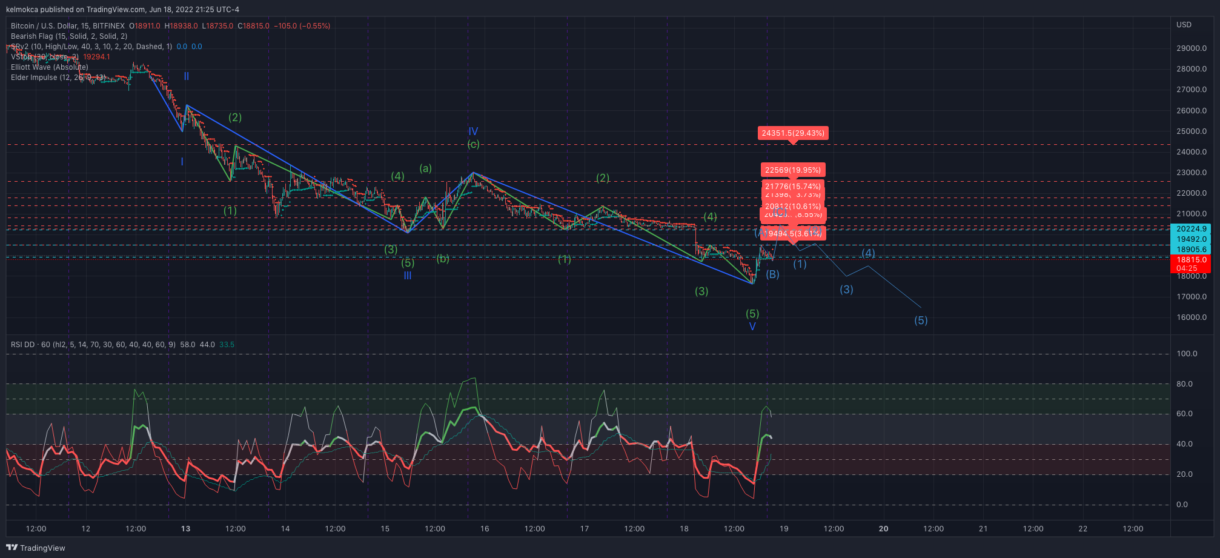Viewport: 1220px width, 558px height.
Task: Select the blue II wave label
Action: 187,76
